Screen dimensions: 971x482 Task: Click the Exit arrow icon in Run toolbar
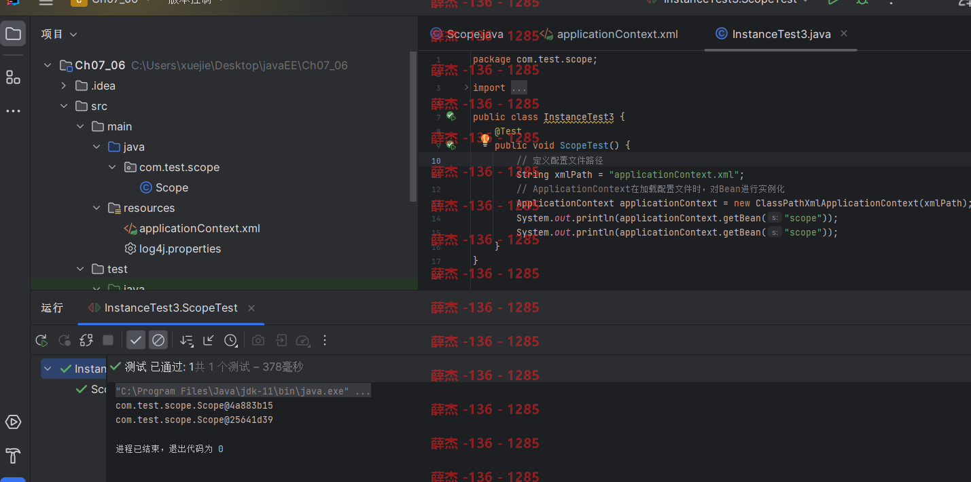point(281,340)
